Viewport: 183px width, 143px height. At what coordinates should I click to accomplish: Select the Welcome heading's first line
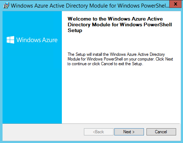pyautogui.click(x=115, y=19)
